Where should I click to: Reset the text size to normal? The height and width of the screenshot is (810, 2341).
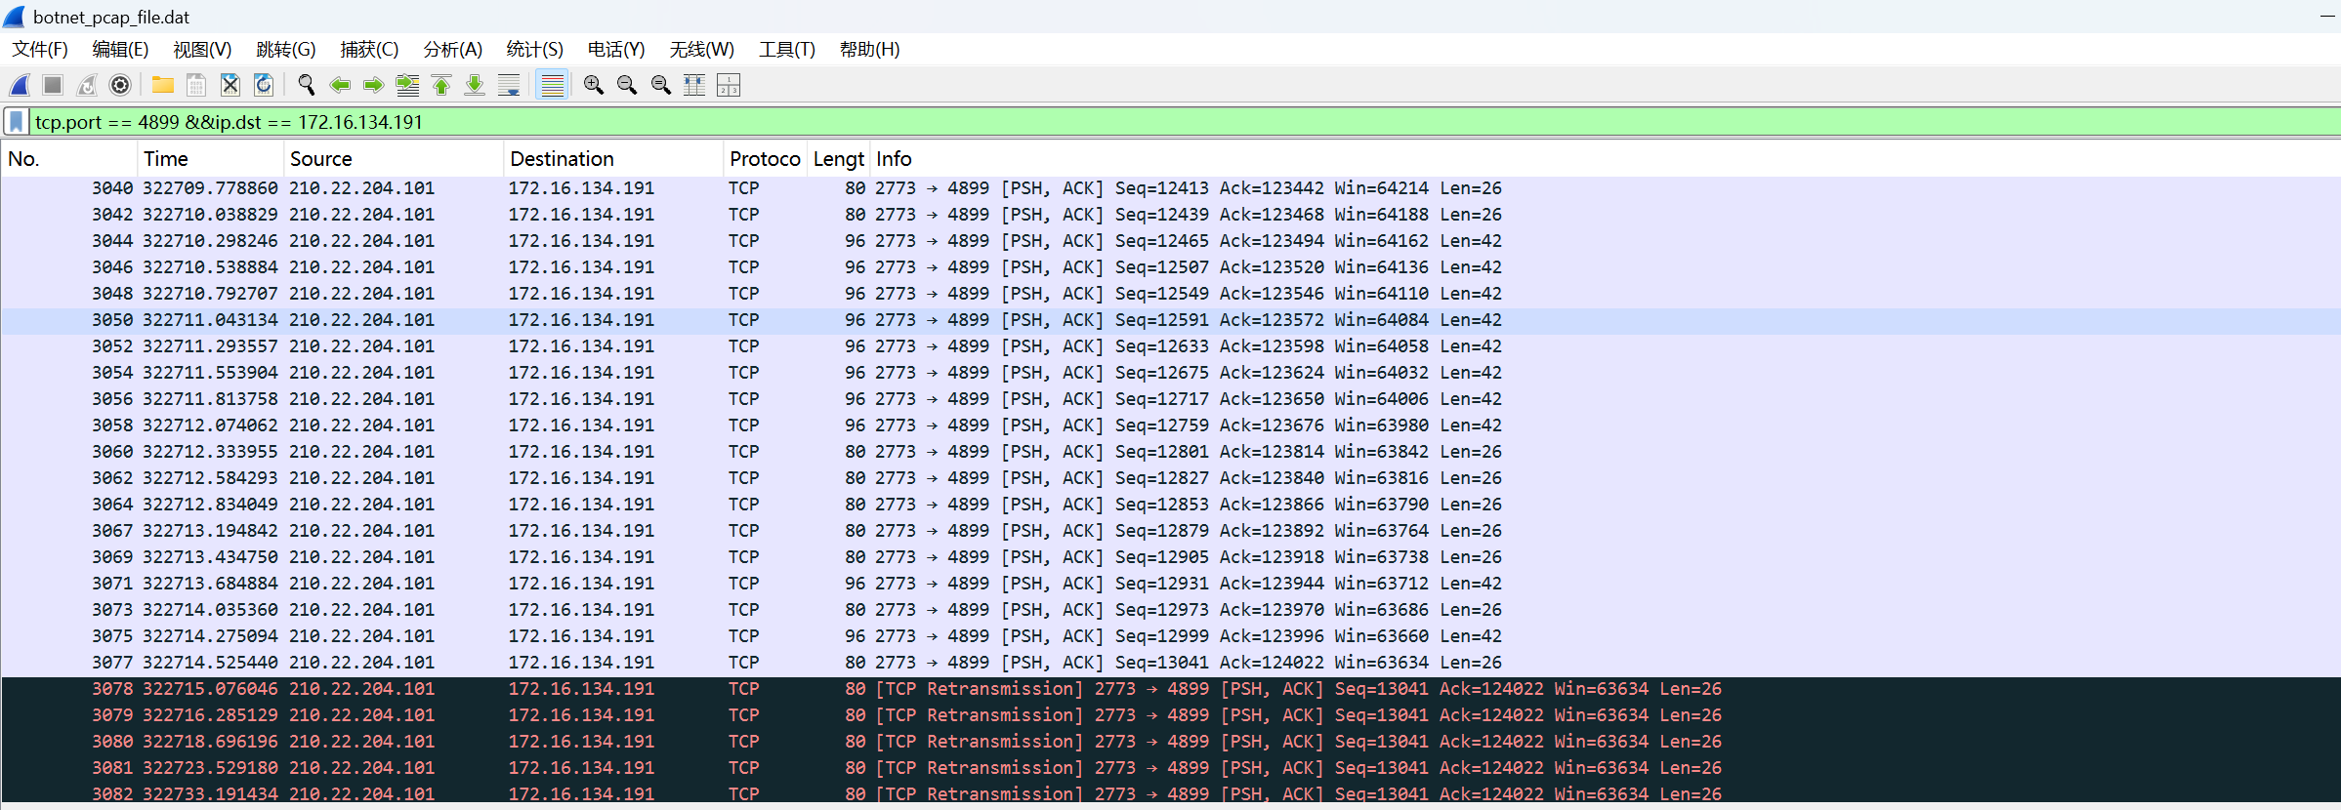(661, 85)
